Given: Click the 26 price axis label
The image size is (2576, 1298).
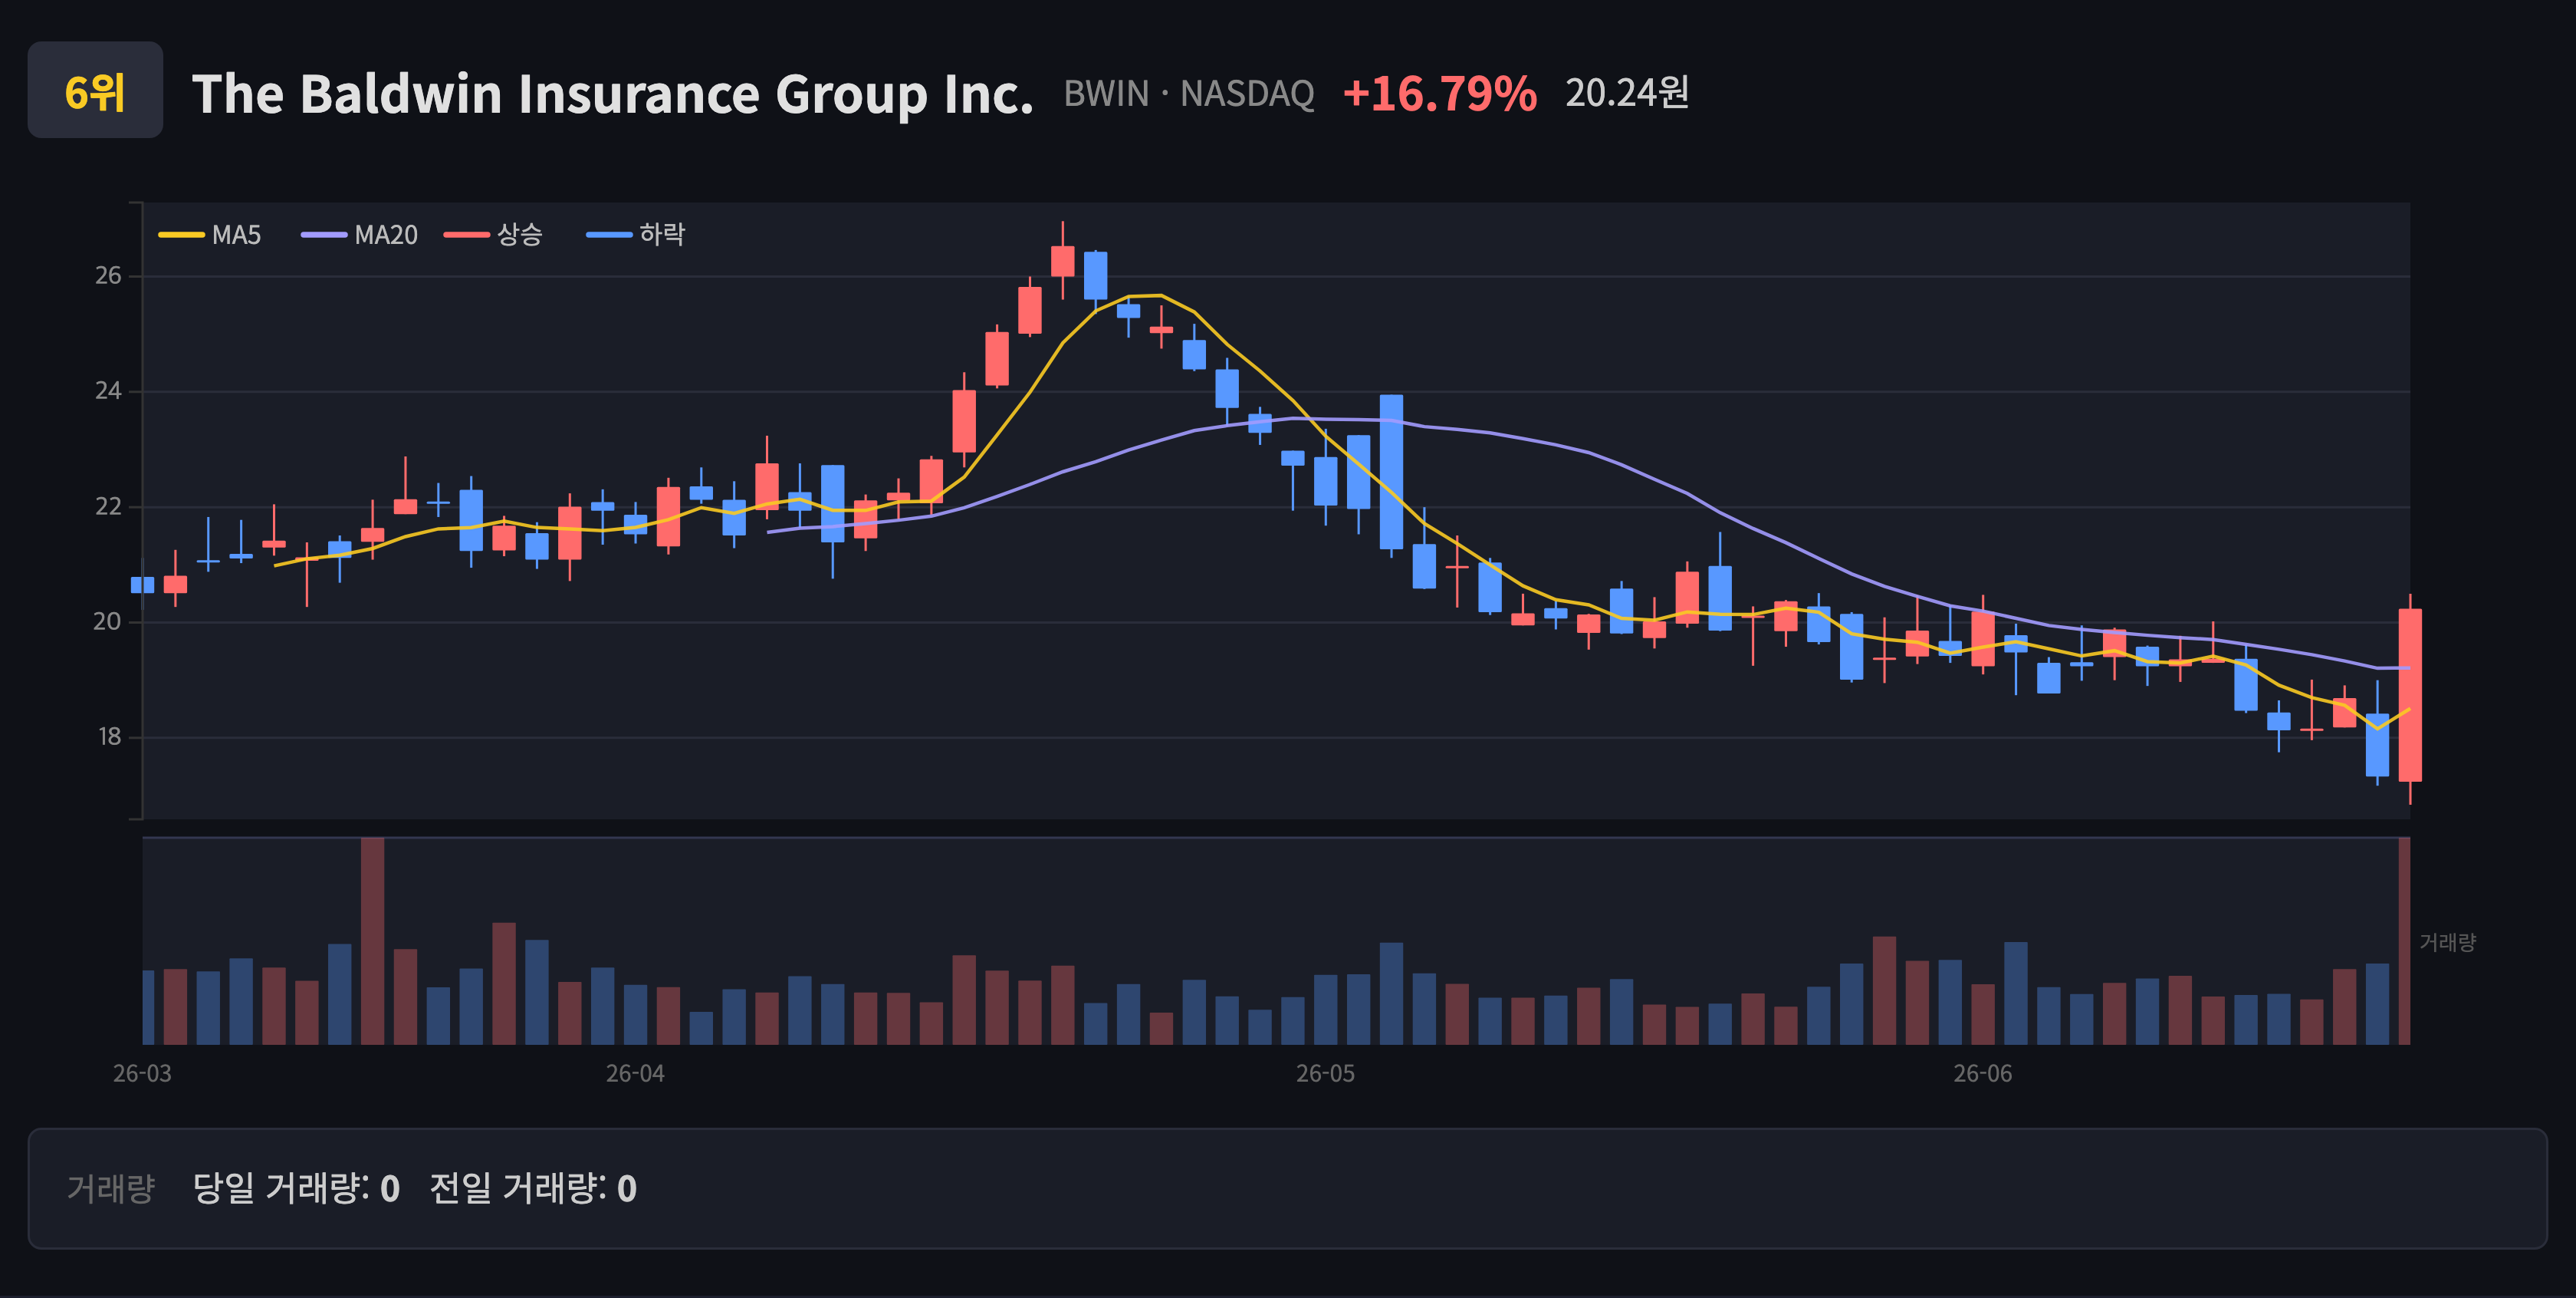Looking at the screenshot, I should pyautogui.click(x=108, y=275).
